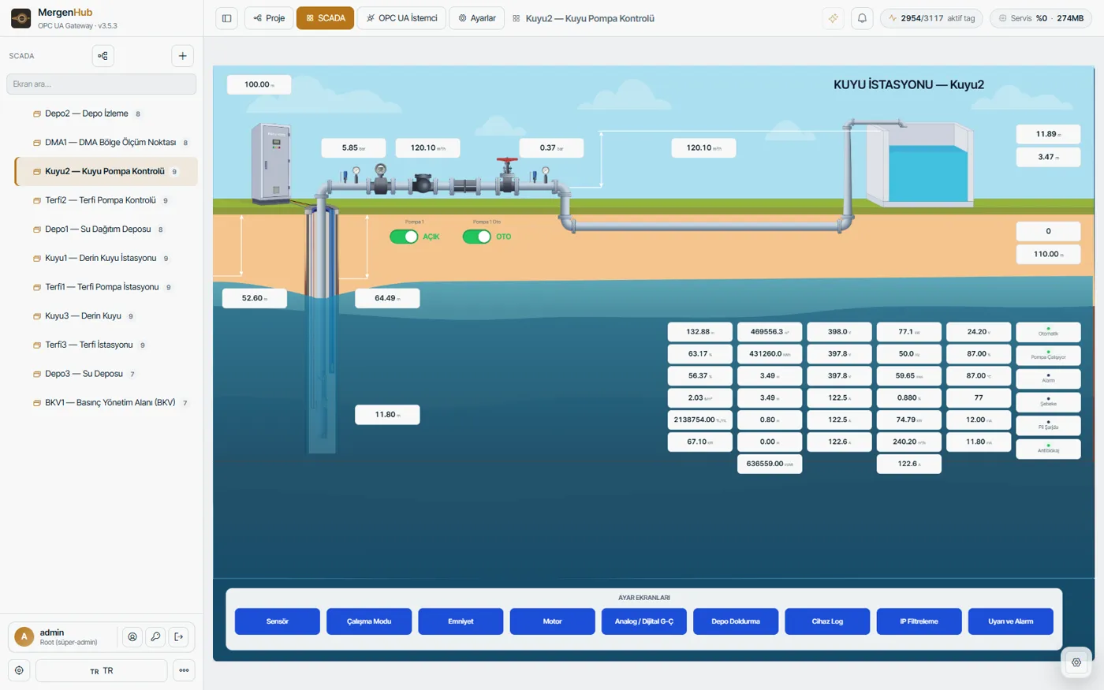Open BKV1 — Basınç Yönetim Alanı screen
Screen dimensions: 1104x690
[x=106, y=403]
